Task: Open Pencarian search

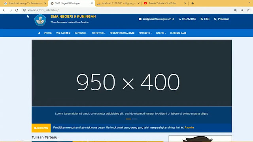Action: (x=222, y=19)
